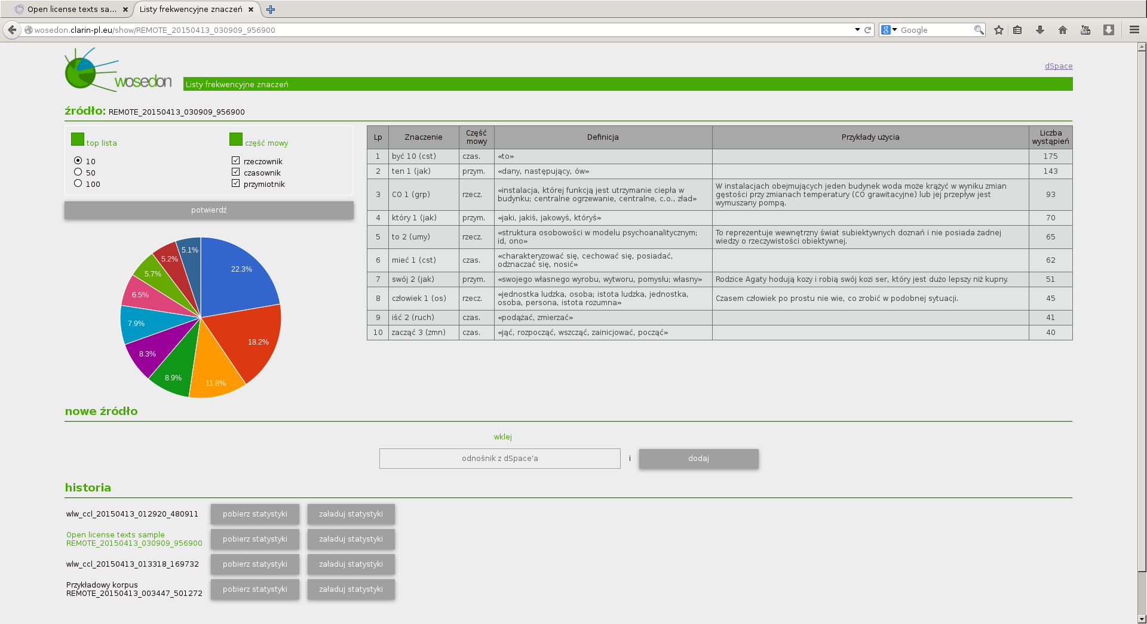1147x624 pixels.
Task: Click the być 10 (cst) table cell
Action: [x=424, y=156]
